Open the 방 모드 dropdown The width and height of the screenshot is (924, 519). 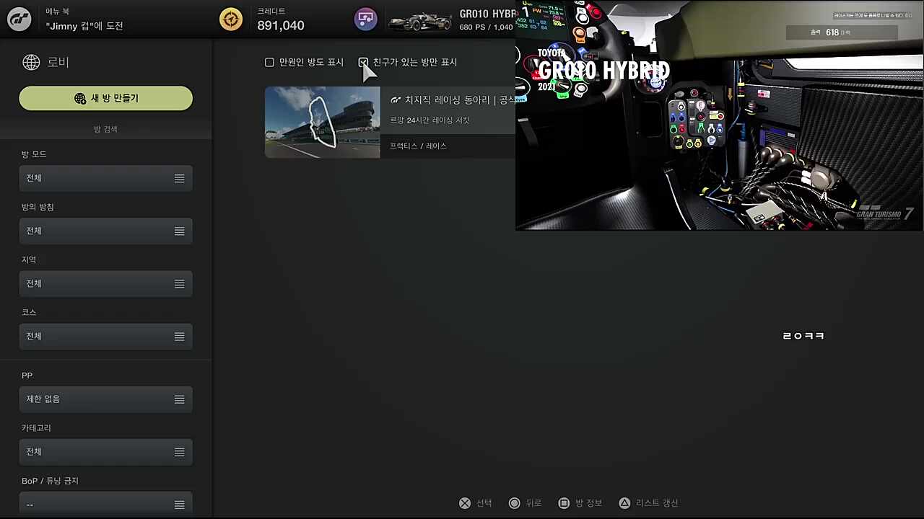pyautogui.click(x=105, y=178)
